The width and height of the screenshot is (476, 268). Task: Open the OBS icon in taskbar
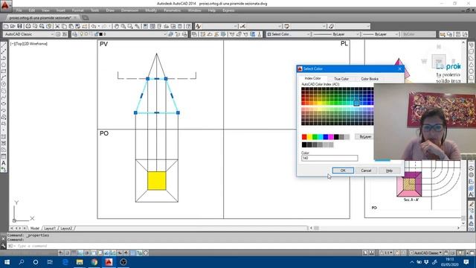pyautogui.click(x=123, y=262)
